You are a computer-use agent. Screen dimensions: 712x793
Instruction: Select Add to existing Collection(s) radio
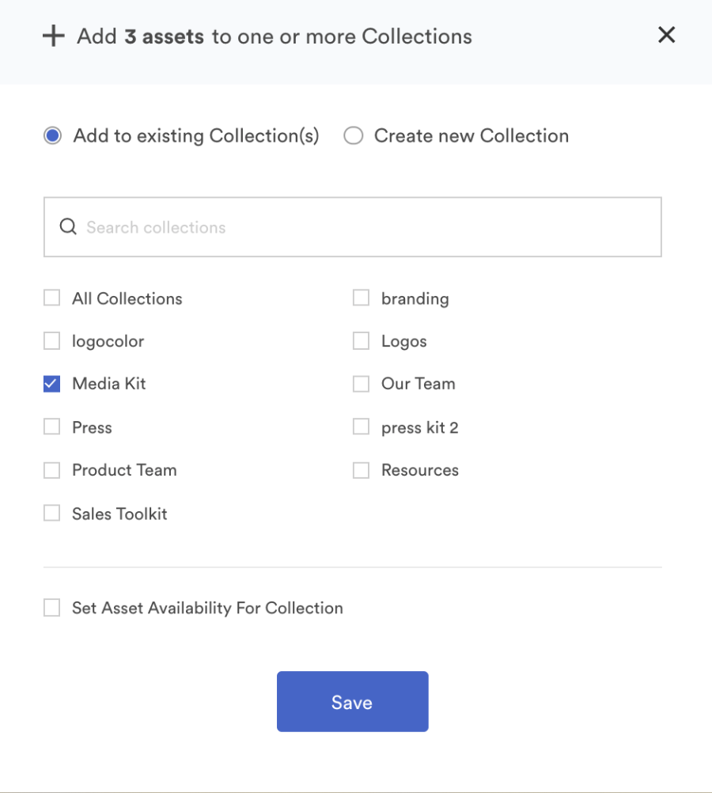point(52,135)
